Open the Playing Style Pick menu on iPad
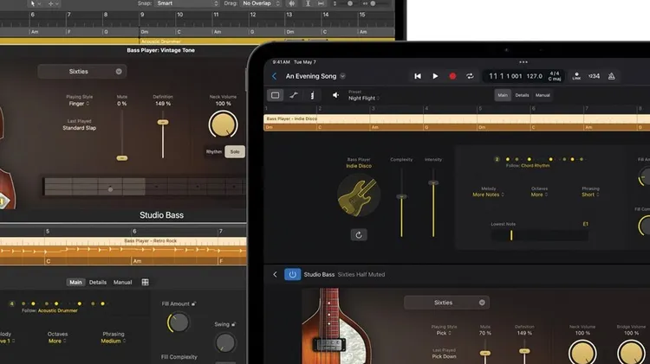The image size is (650, 364). tap(443, 333)
